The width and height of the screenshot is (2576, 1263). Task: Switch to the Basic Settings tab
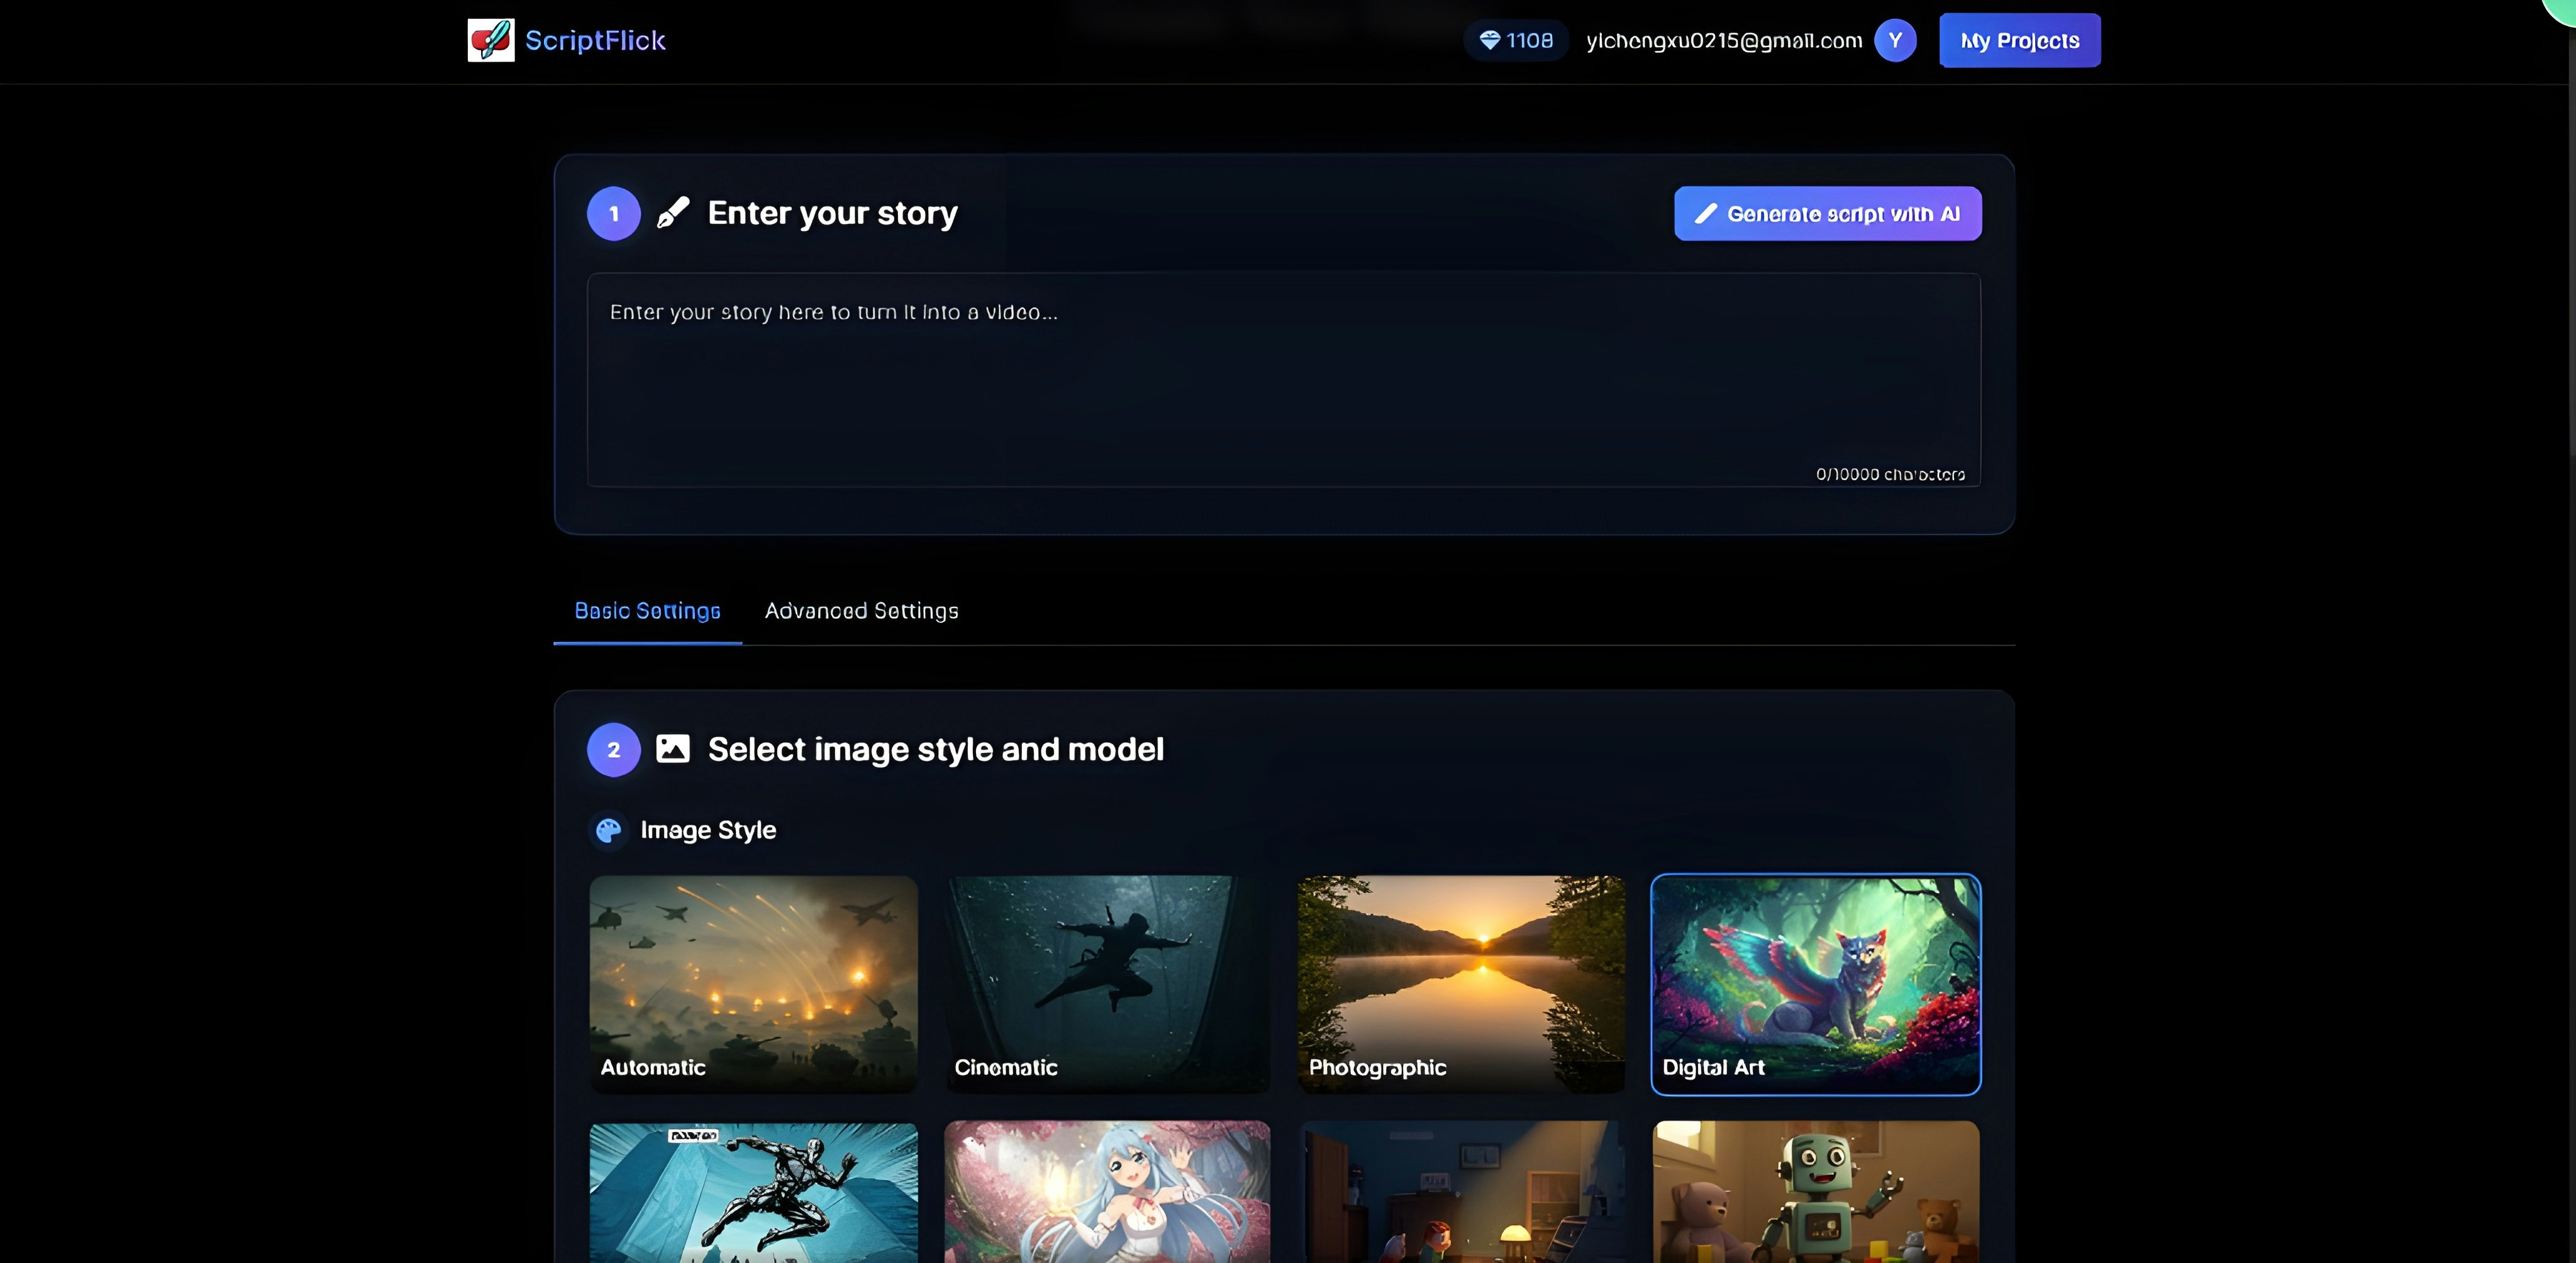click(647, 610)
